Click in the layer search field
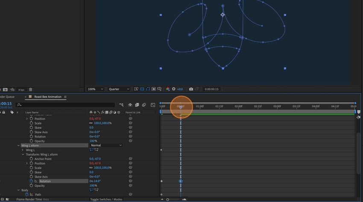 pos(65,105)
